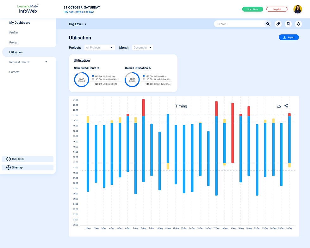Click the Start Time button

252,9
